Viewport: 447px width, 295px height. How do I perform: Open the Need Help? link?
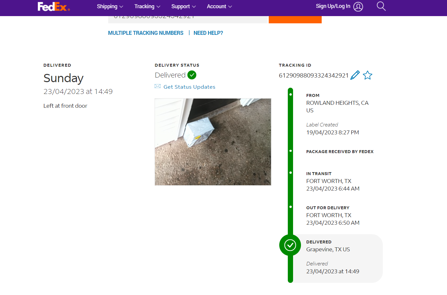pos(208,33)
